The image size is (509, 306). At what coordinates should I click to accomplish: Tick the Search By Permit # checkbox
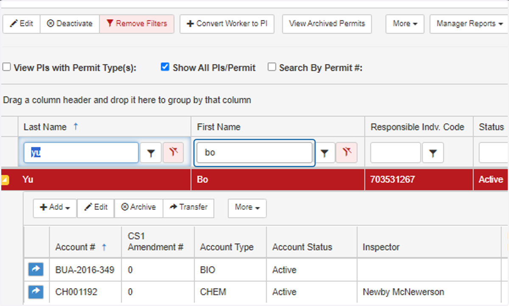coord(272,67)
